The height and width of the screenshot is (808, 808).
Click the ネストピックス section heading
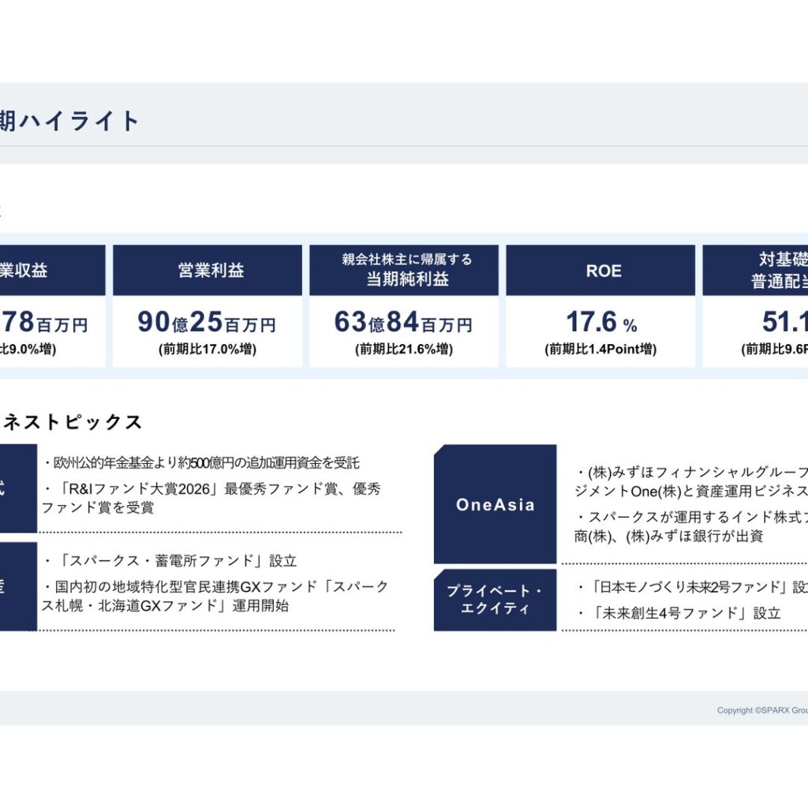[x=71, y=422]
